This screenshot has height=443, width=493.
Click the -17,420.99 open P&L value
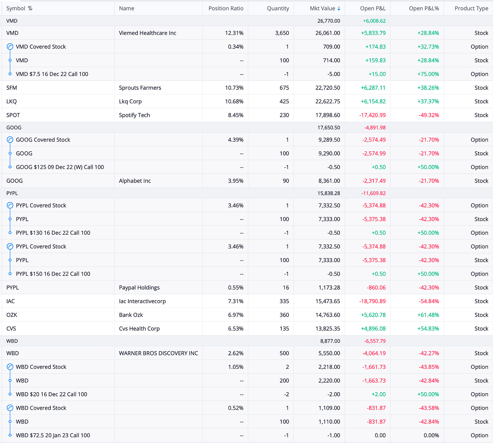click(372, 115)
